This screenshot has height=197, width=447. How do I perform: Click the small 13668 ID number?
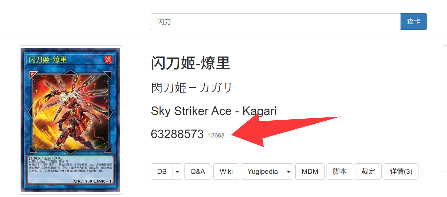(216, 136)
